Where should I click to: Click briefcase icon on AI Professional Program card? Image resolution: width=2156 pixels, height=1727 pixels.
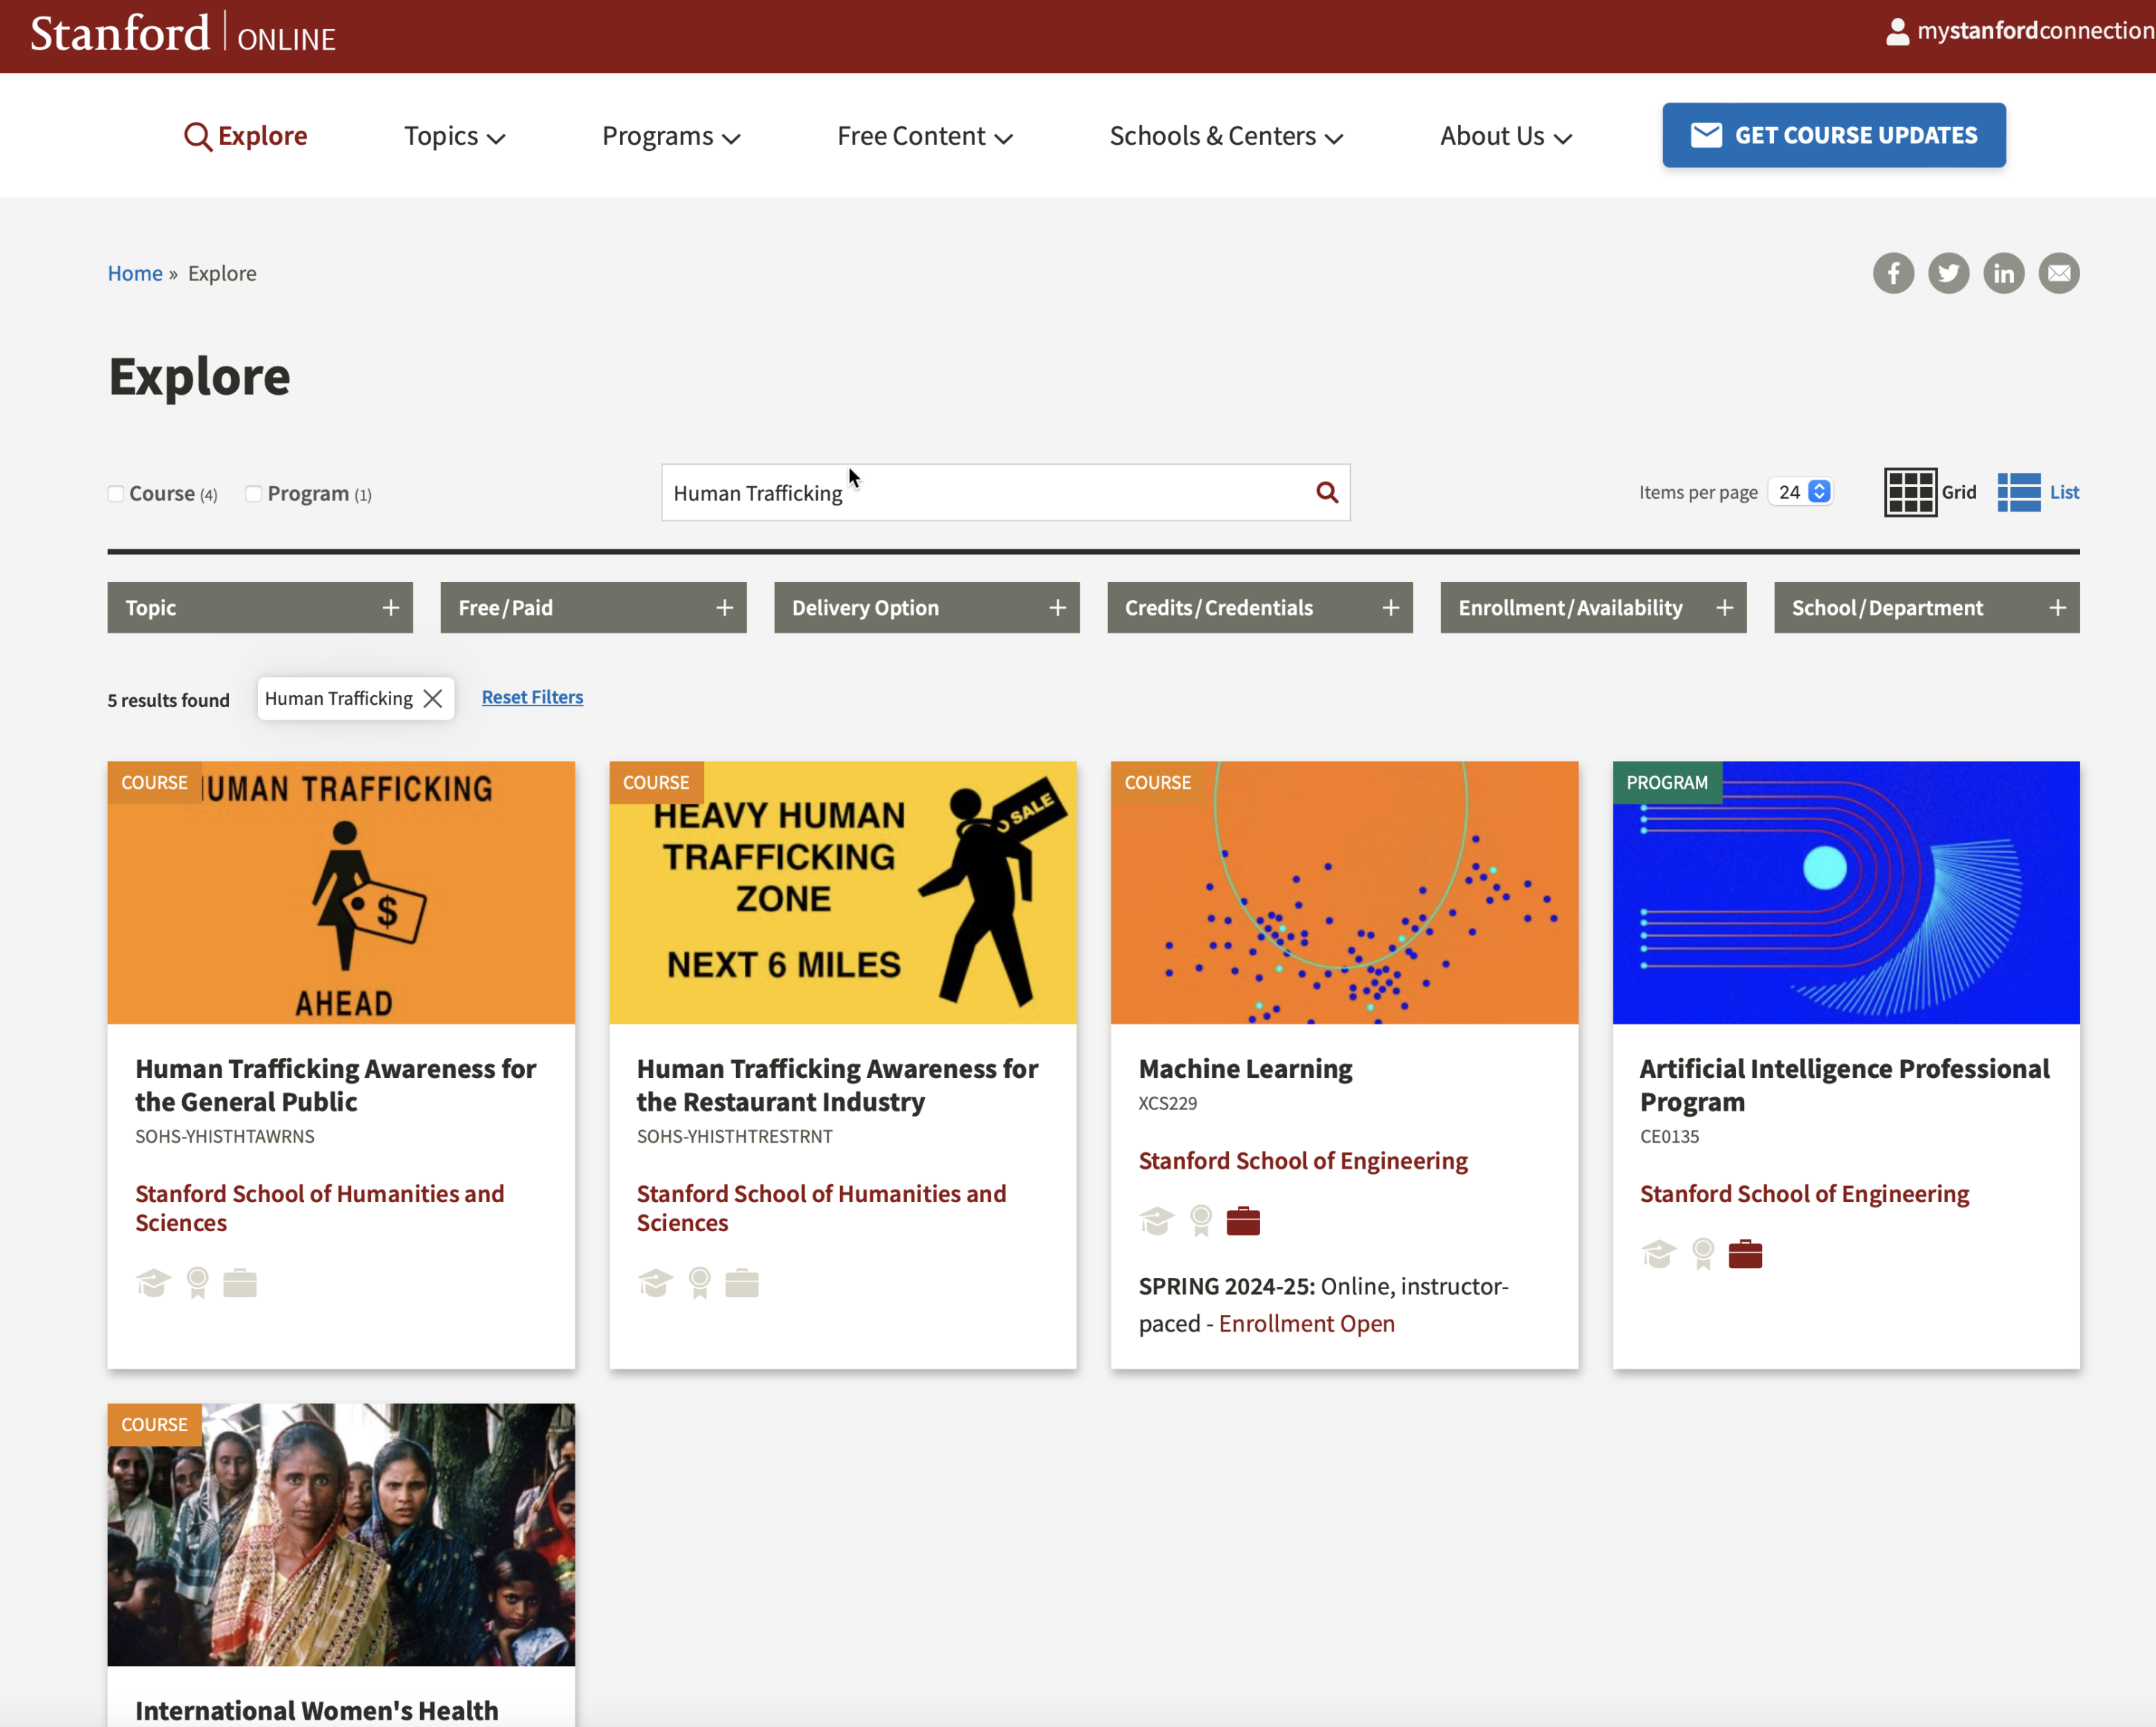pyautogui.click(x=1745, y=1254)
